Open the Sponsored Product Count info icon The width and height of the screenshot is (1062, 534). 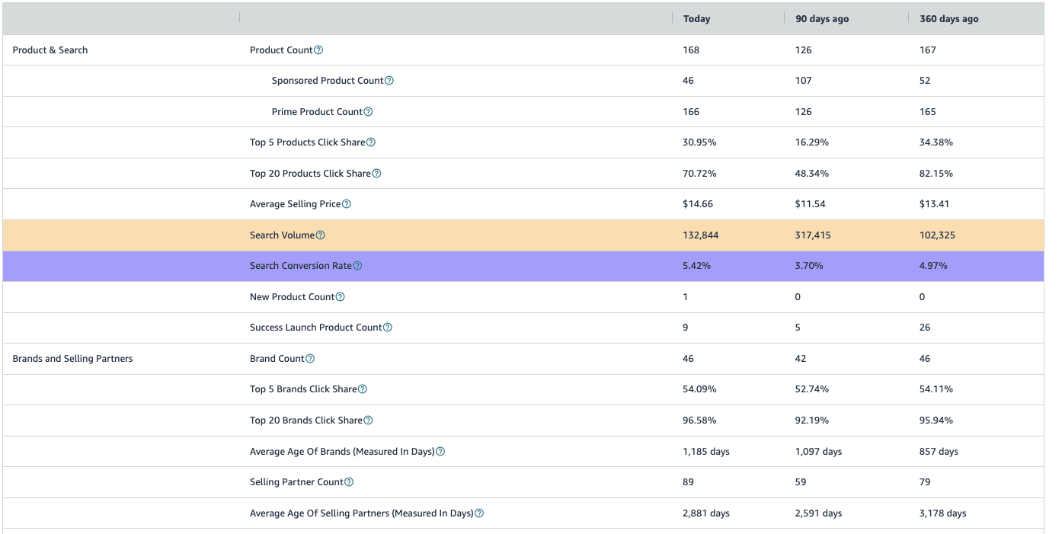point(389,81)
